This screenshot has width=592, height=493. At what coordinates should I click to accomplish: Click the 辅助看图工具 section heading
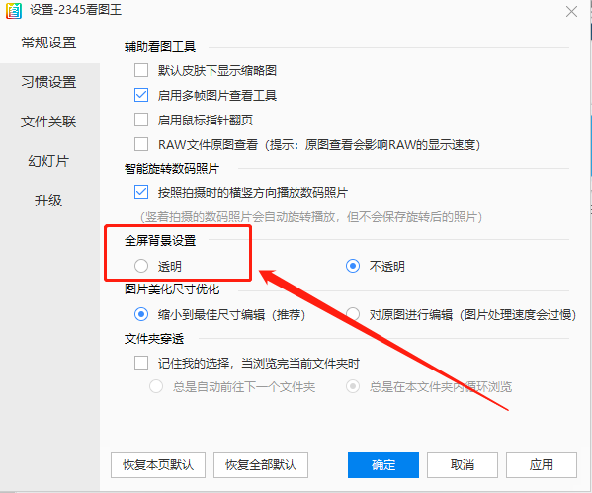pos(160,47)
